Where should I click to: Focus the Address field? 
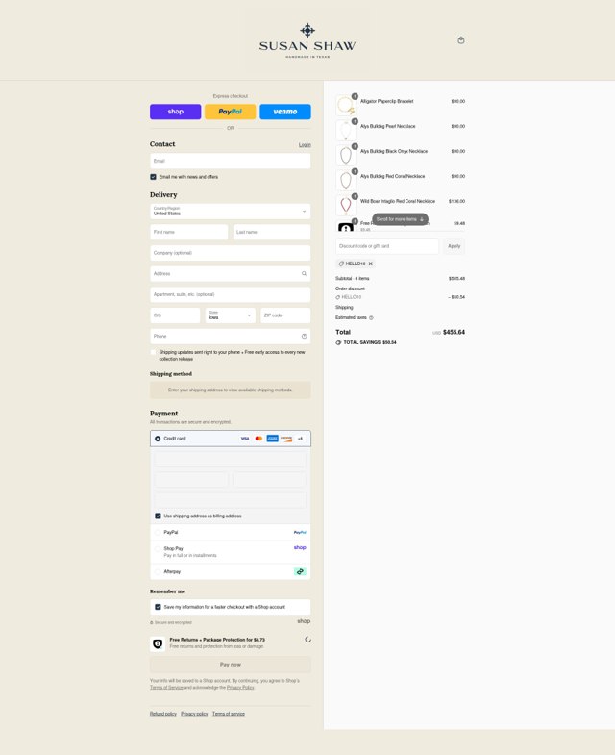(230, 273)
